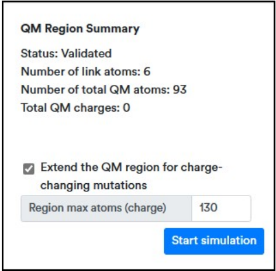This screenshot has width=276, height=271.
Task: Focus the Region max atoms input field
Action: pos(221,208)
